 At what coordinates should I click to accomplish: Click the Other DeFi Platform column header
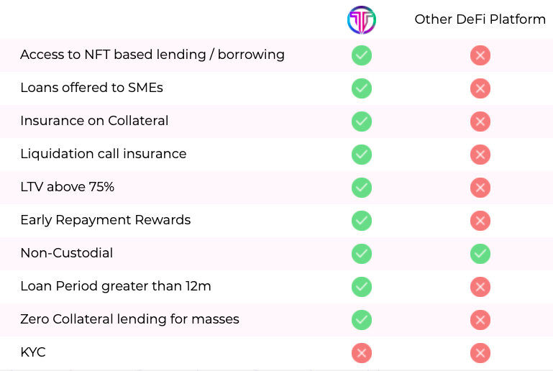(x=480, y=19)
